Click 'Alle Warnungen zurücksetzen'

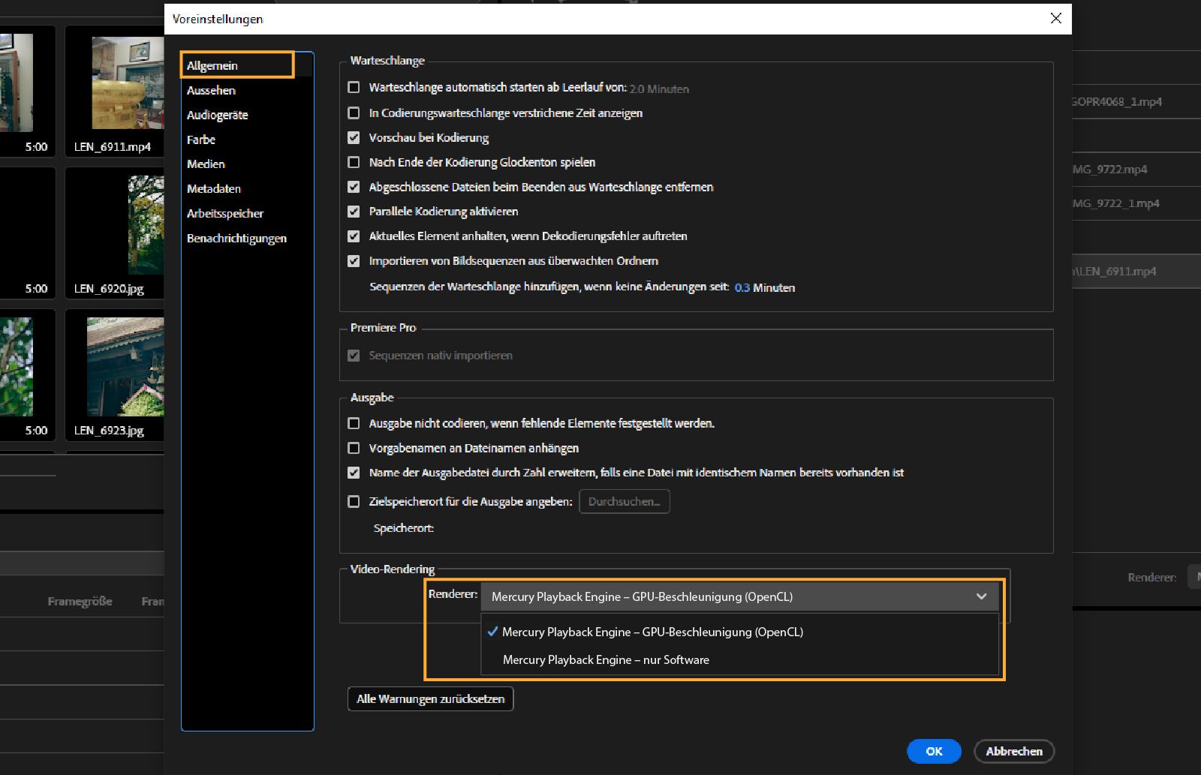(430, 698)
